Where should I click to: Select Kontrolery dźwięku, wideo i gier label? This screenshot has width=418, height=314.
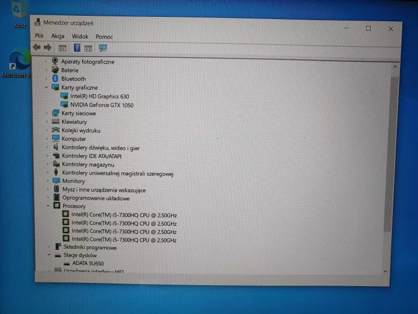[x=101, y=147]
